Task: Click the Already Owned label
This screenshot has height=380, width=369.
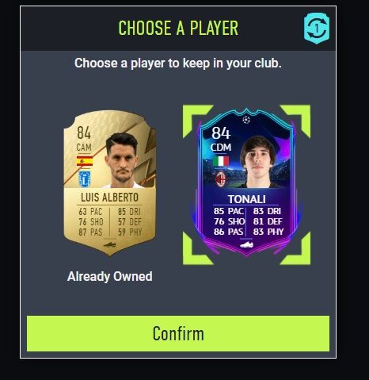Action: tap(109, 277)
